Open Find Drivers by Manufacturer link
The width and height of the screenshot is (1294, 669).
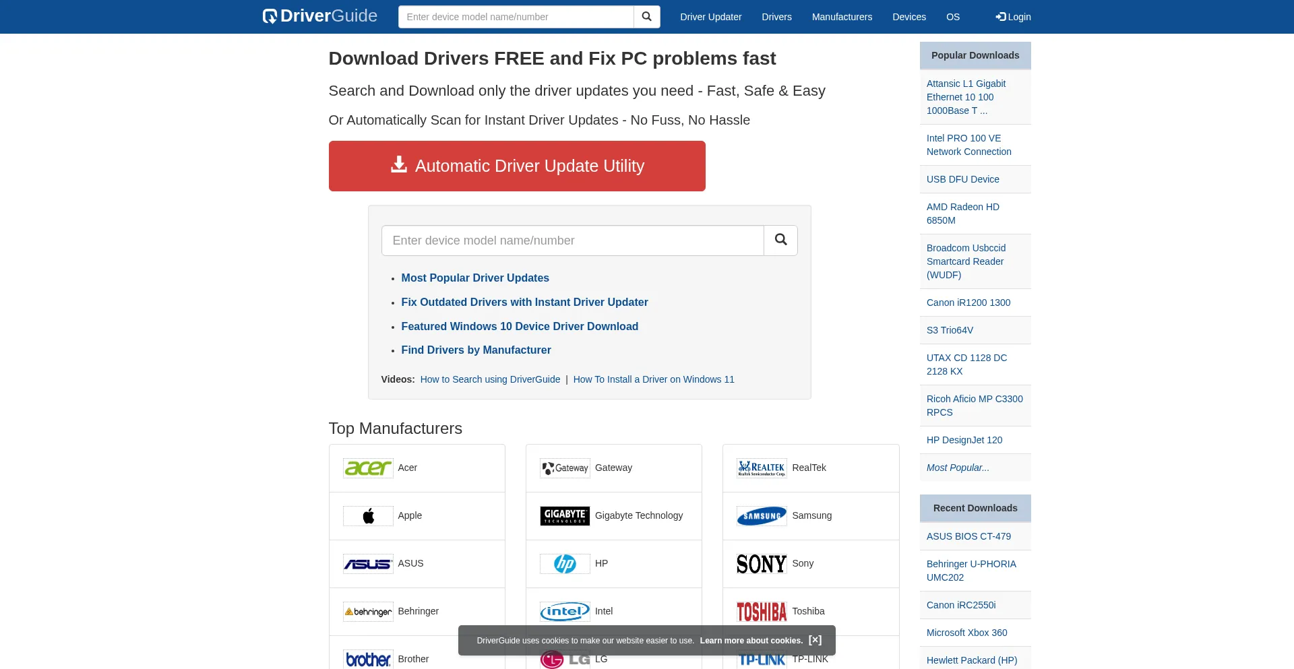[x=476, y=350]
